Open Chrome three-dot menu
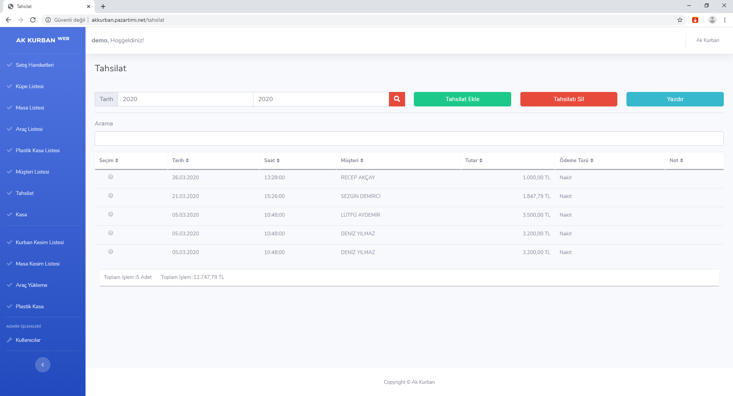The width and height of the screenshot is (733, 396). (x=725, y=20)
